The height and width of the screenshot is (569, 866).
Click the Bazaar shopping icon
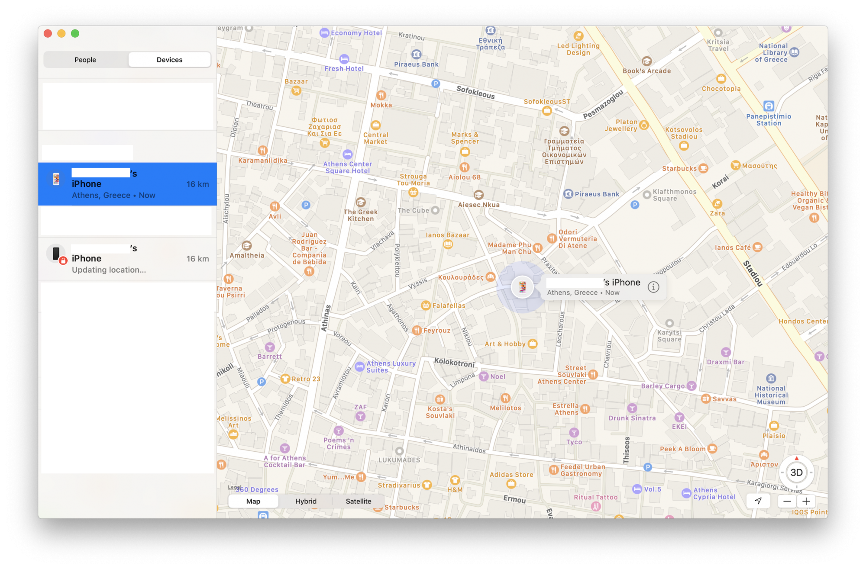pyautogui.click(x=296, y=90)
